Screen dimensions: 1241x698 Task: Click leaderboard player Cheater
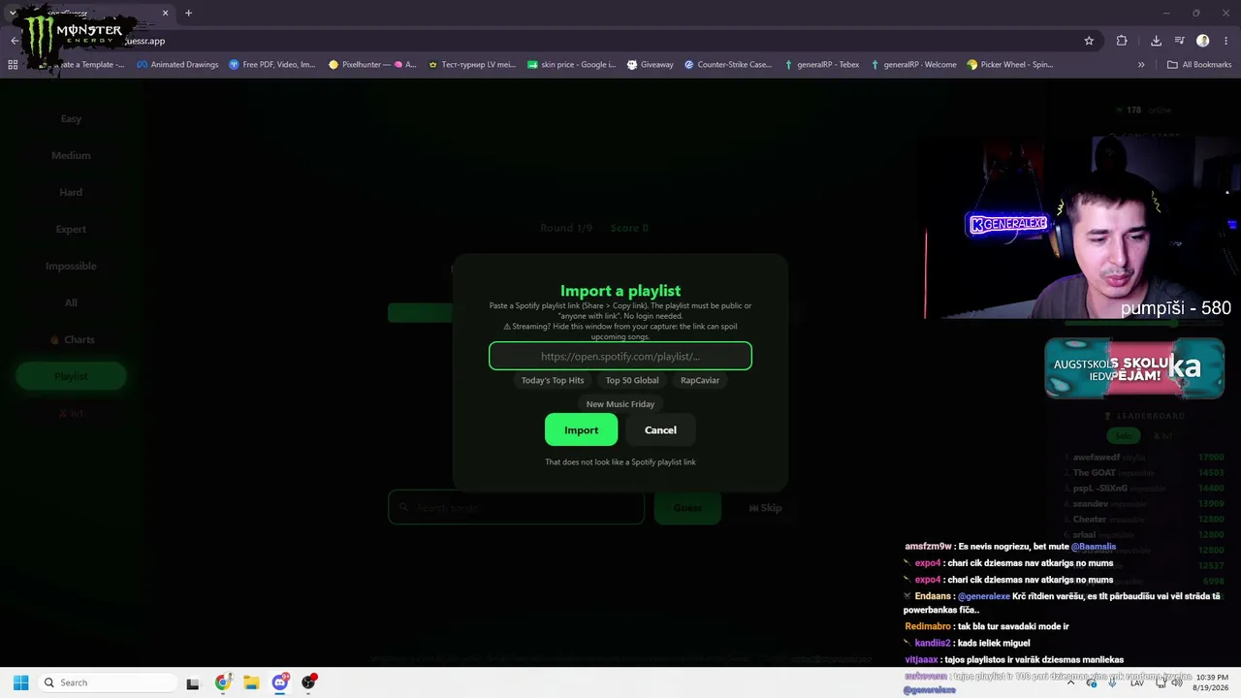1090,520
